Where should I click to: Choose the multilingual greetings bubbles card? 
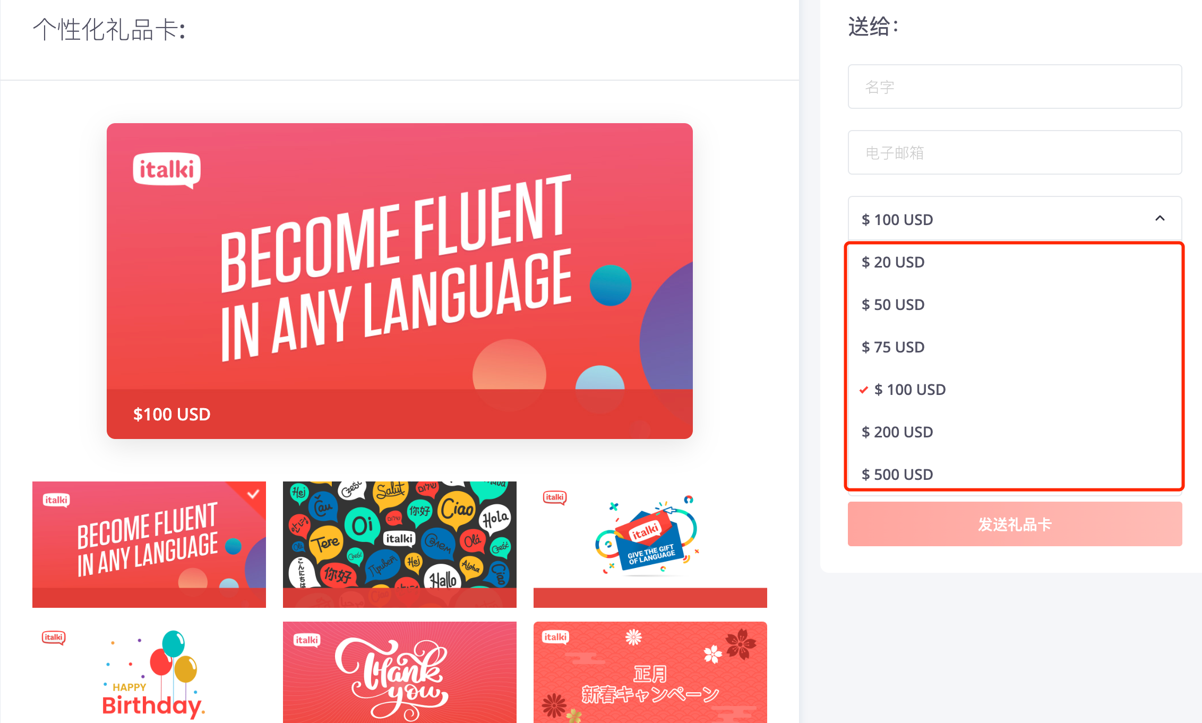[399, 544]
